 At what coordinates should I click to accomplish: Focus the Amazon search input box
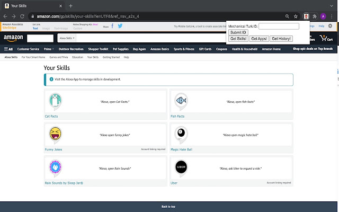[x=151, y=38]
